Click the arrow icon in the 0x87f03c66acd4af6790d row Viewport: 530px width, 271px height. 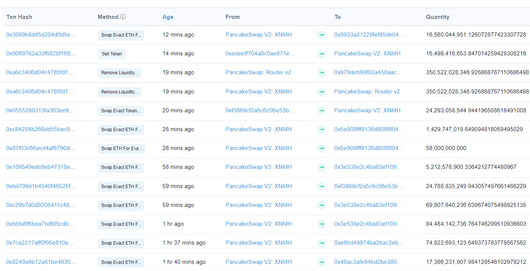pyautogui.click(x=321, y=149)
